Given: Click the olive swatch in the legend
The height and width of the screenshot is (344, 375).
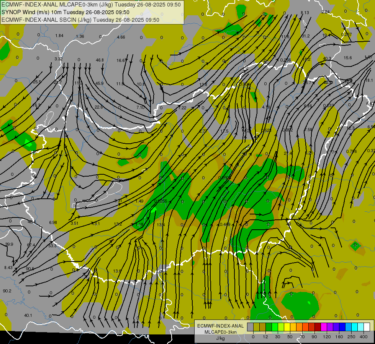Looking at the screenshot, I should 256,327.
